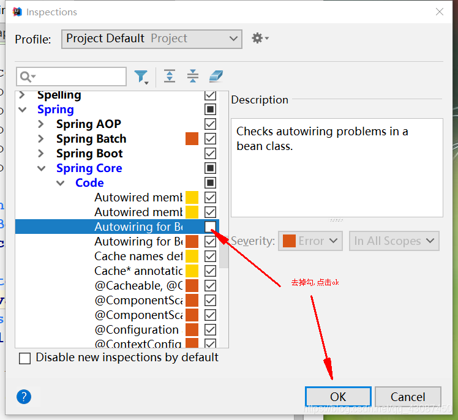
Task: Toggle the Spring group checkbox
Action: click(210, 110)
